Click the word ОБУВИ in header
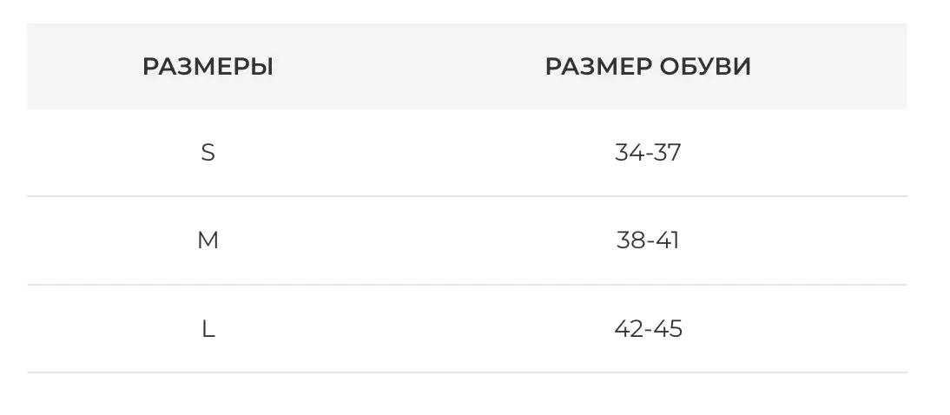The image size is (950, 415). 705,67
